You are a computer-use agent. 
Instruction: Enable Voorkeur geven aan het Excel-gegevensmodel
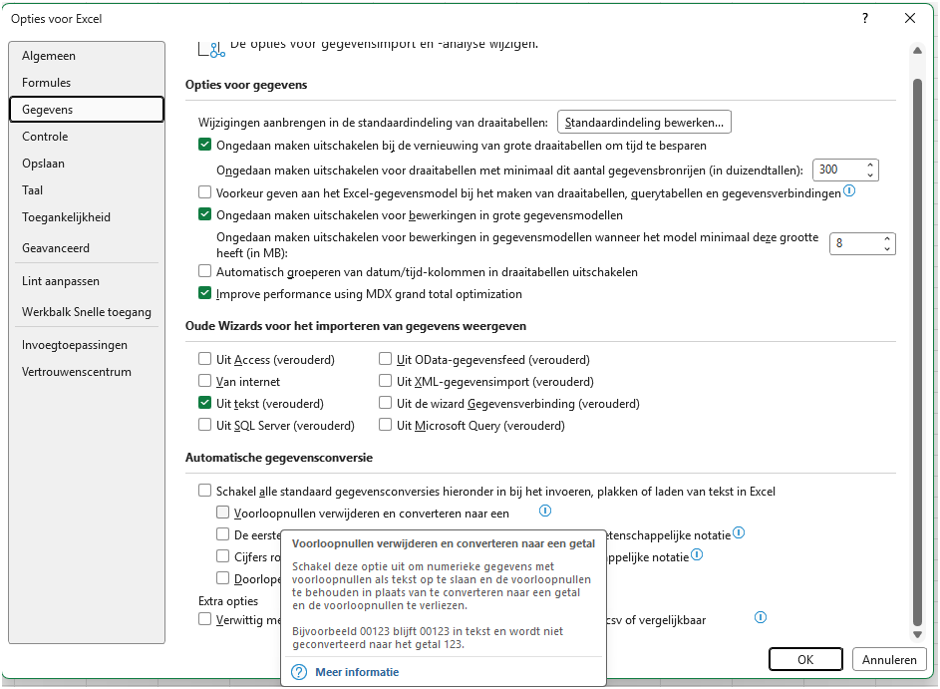click(205, 192)
